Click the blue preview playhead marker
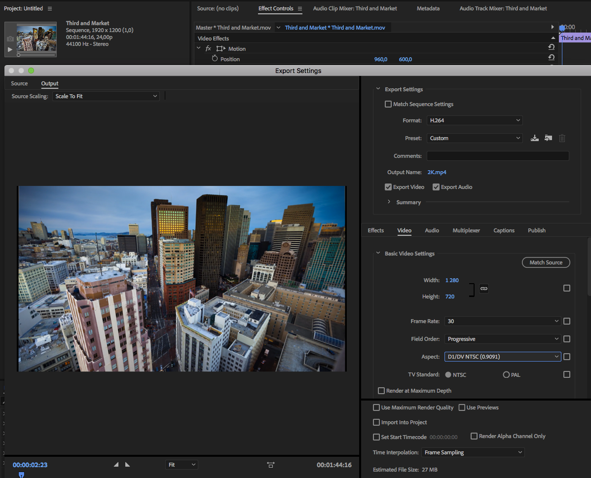 21,475
